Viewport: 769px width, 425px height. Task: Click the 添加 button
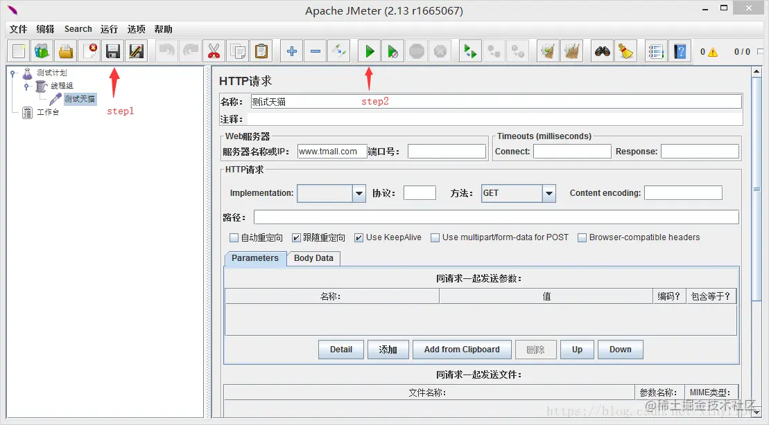(388, 350)
